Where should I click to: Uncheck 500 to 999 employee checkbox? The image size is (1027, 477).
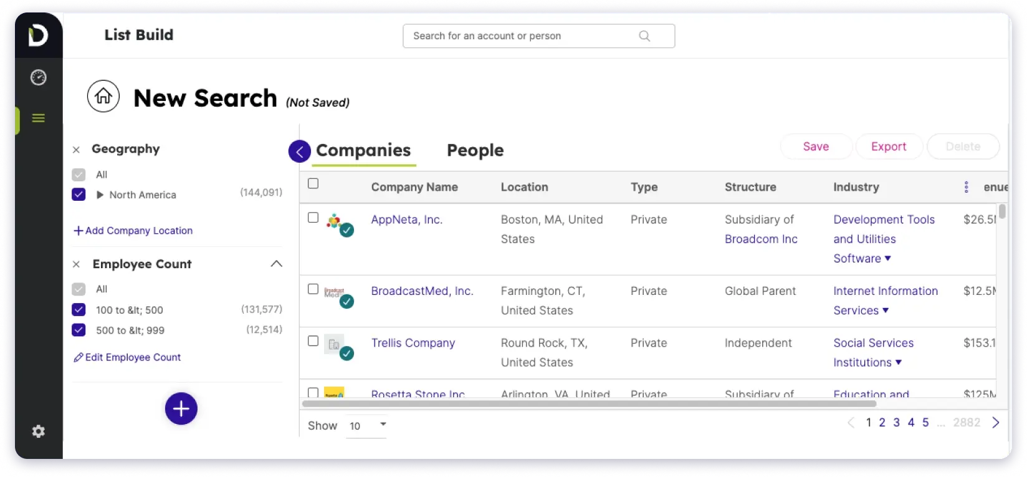pyautogui.click(x=79, y=329)
